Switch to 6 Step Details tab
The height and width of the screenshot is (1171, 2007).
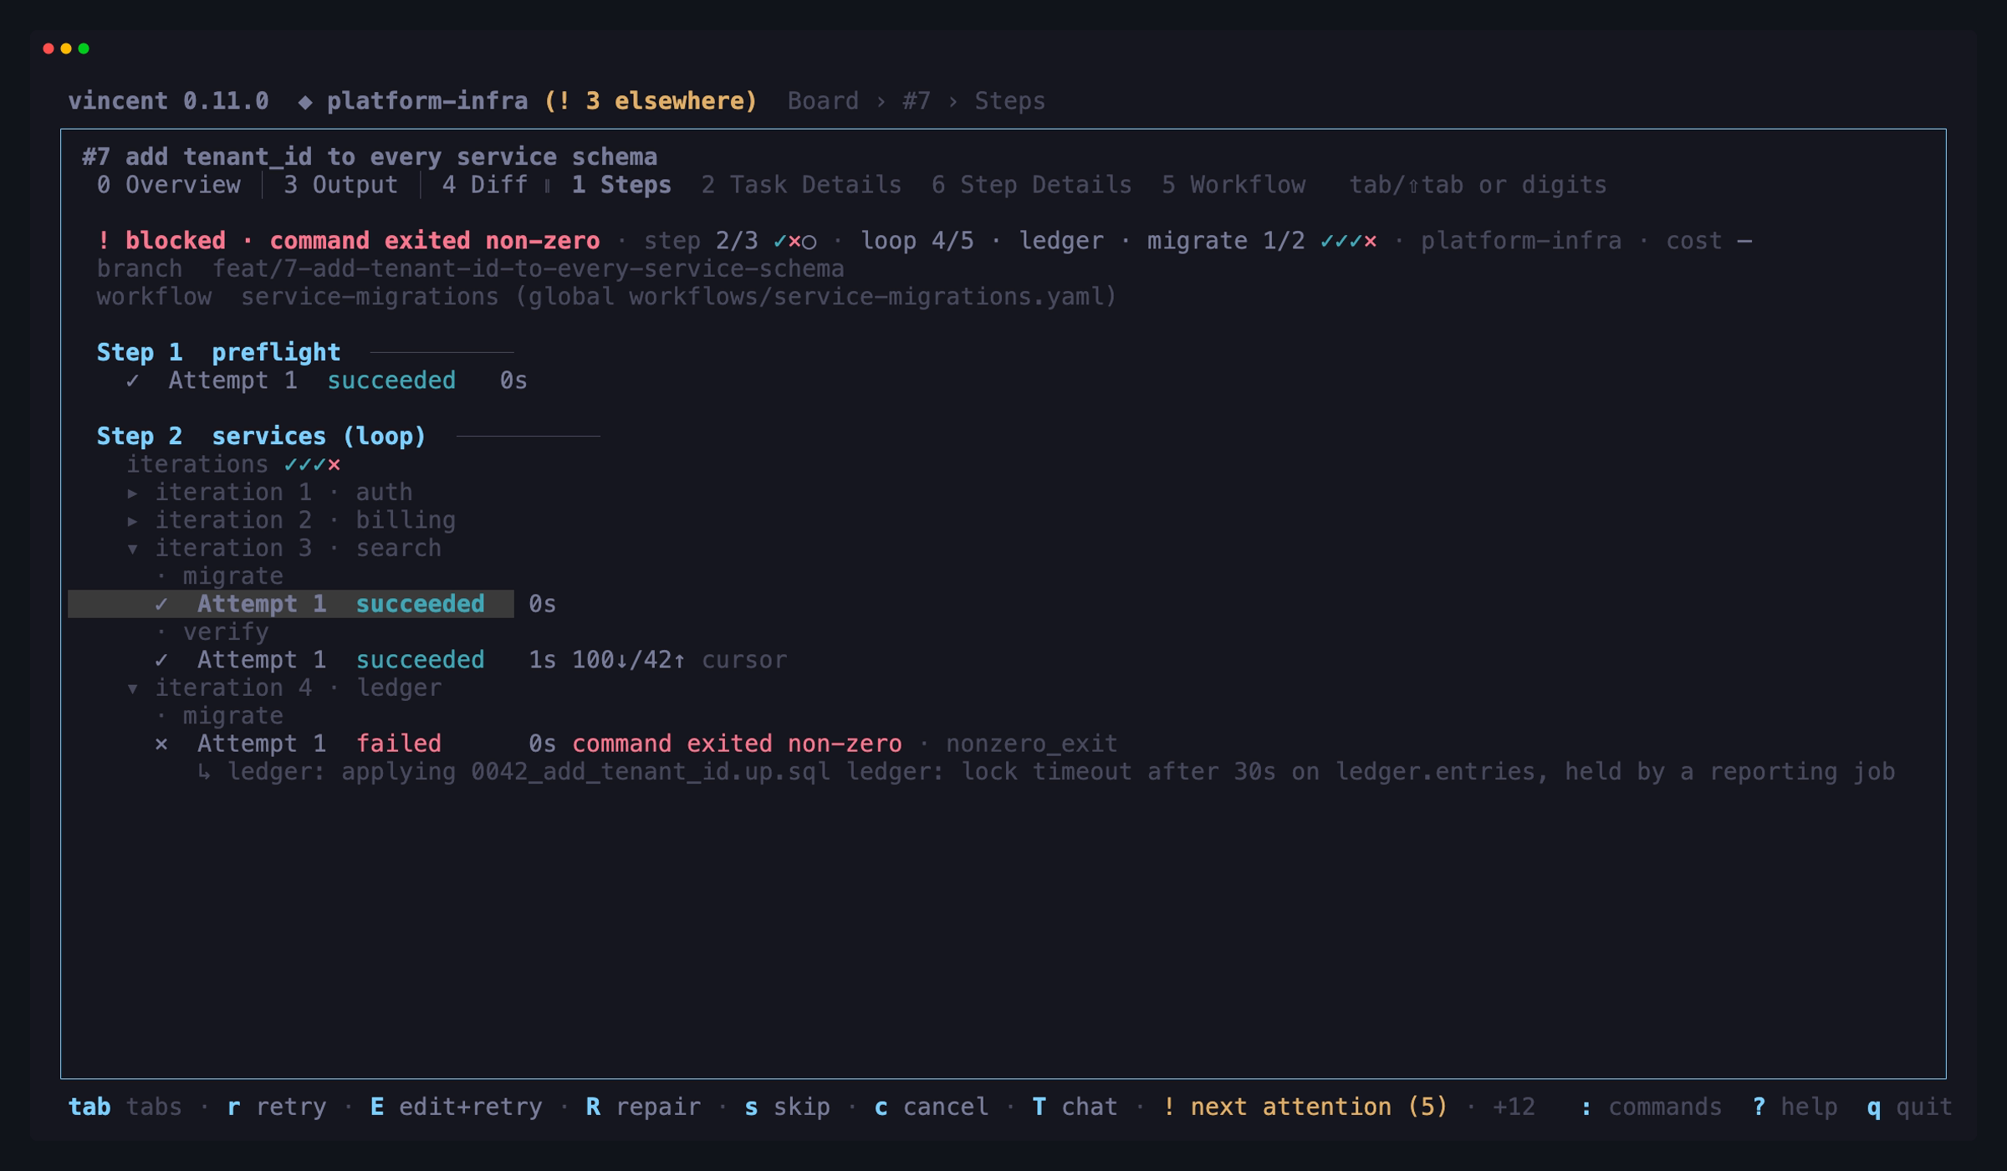1031,185
